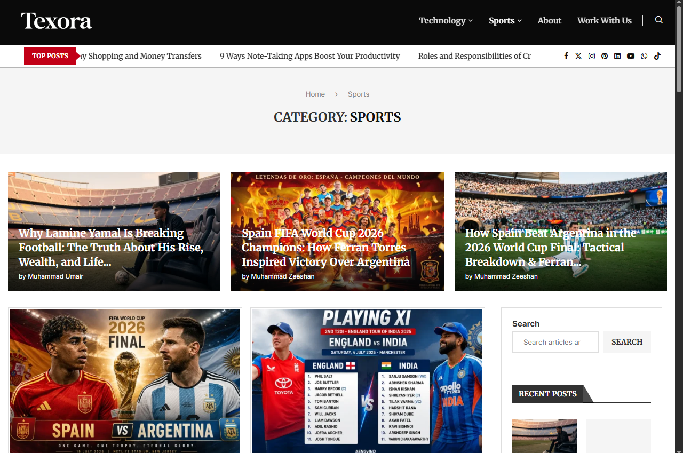Open the Shopping and Money Transfers ticker post

141,56
